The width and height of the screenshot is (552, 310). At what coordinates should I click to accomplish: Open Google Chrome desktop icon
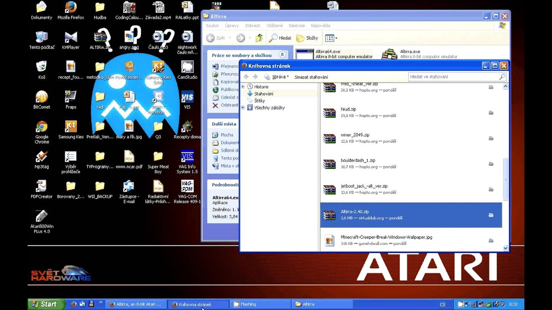click(x=42, y=132)
